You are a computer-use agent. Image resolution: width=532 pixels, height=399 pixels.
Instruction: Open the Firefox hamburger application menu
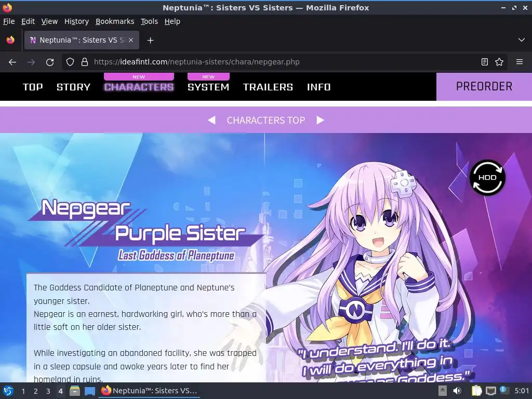(520, 62)
